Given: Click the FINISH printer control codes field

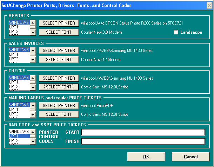Looking at the screenshot, I should [x=143, y=141].
